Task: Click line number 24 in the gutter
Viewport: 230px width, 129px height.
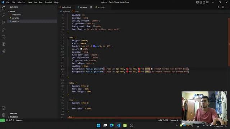Action: 63,69
